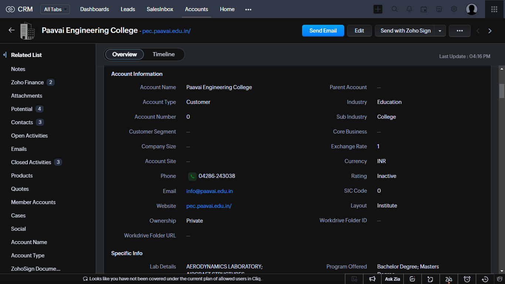The height and width of the screenshot is (284, 505).
Task: Click the account building image
Action: (x=27, y=31)
